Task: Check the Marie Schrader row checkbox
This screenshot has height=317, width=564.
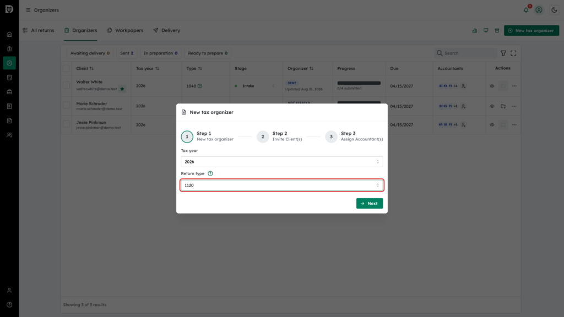Action: (x=66, y=105)
